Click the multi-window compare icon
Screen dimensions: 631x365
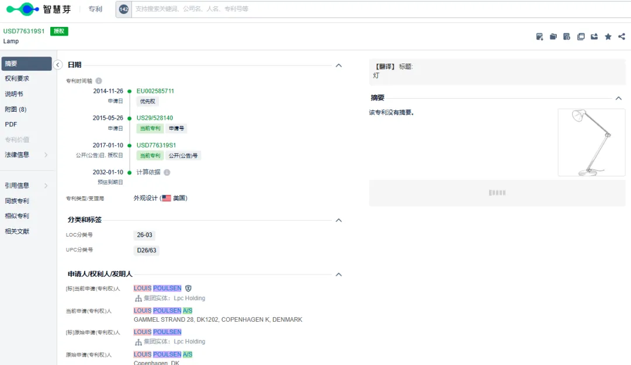click(581, 37)
